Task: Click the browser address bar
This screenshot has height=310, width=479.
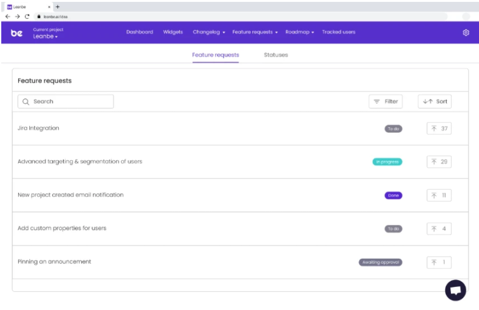Action: coord(241,16)
